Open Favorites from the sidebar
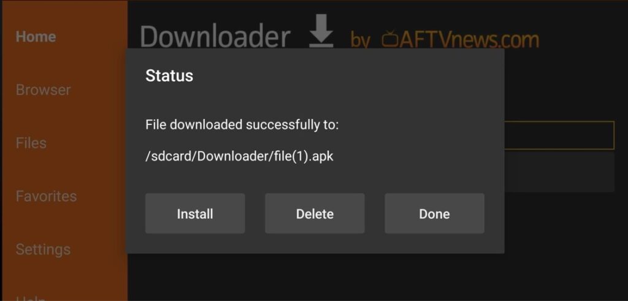Viewport: 628px width, 301px height. point(46,196)
